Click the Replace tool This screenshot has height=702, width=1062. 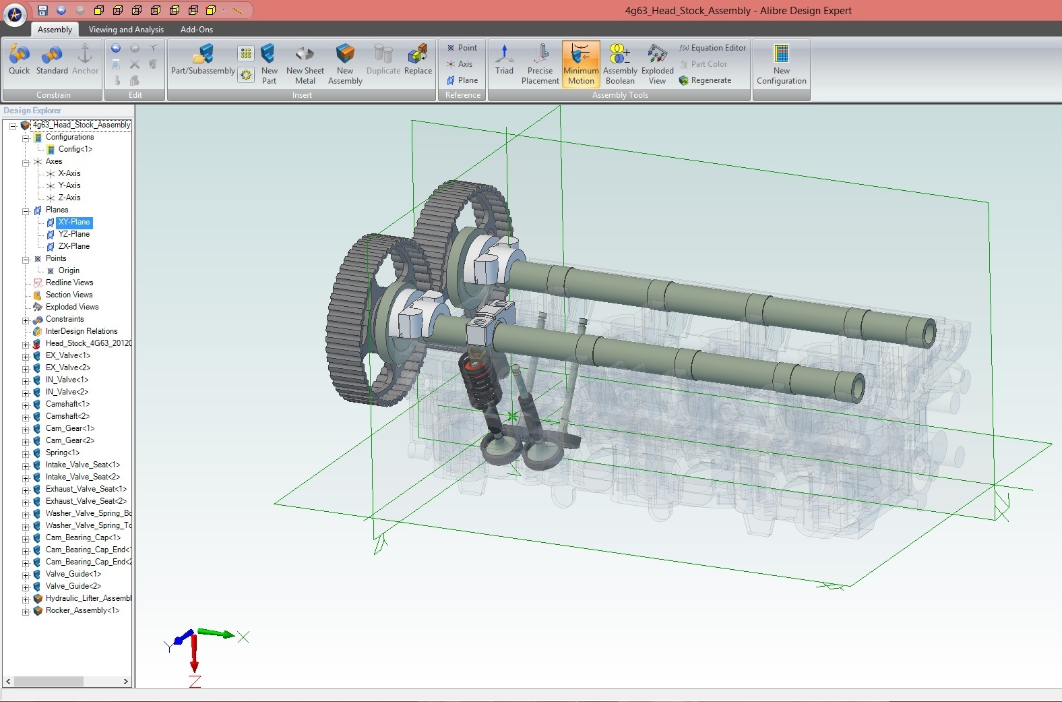pos(418,60)
